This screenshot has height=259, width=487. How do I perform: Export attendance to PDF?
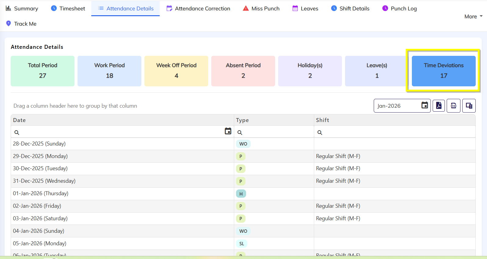(439, 106)
